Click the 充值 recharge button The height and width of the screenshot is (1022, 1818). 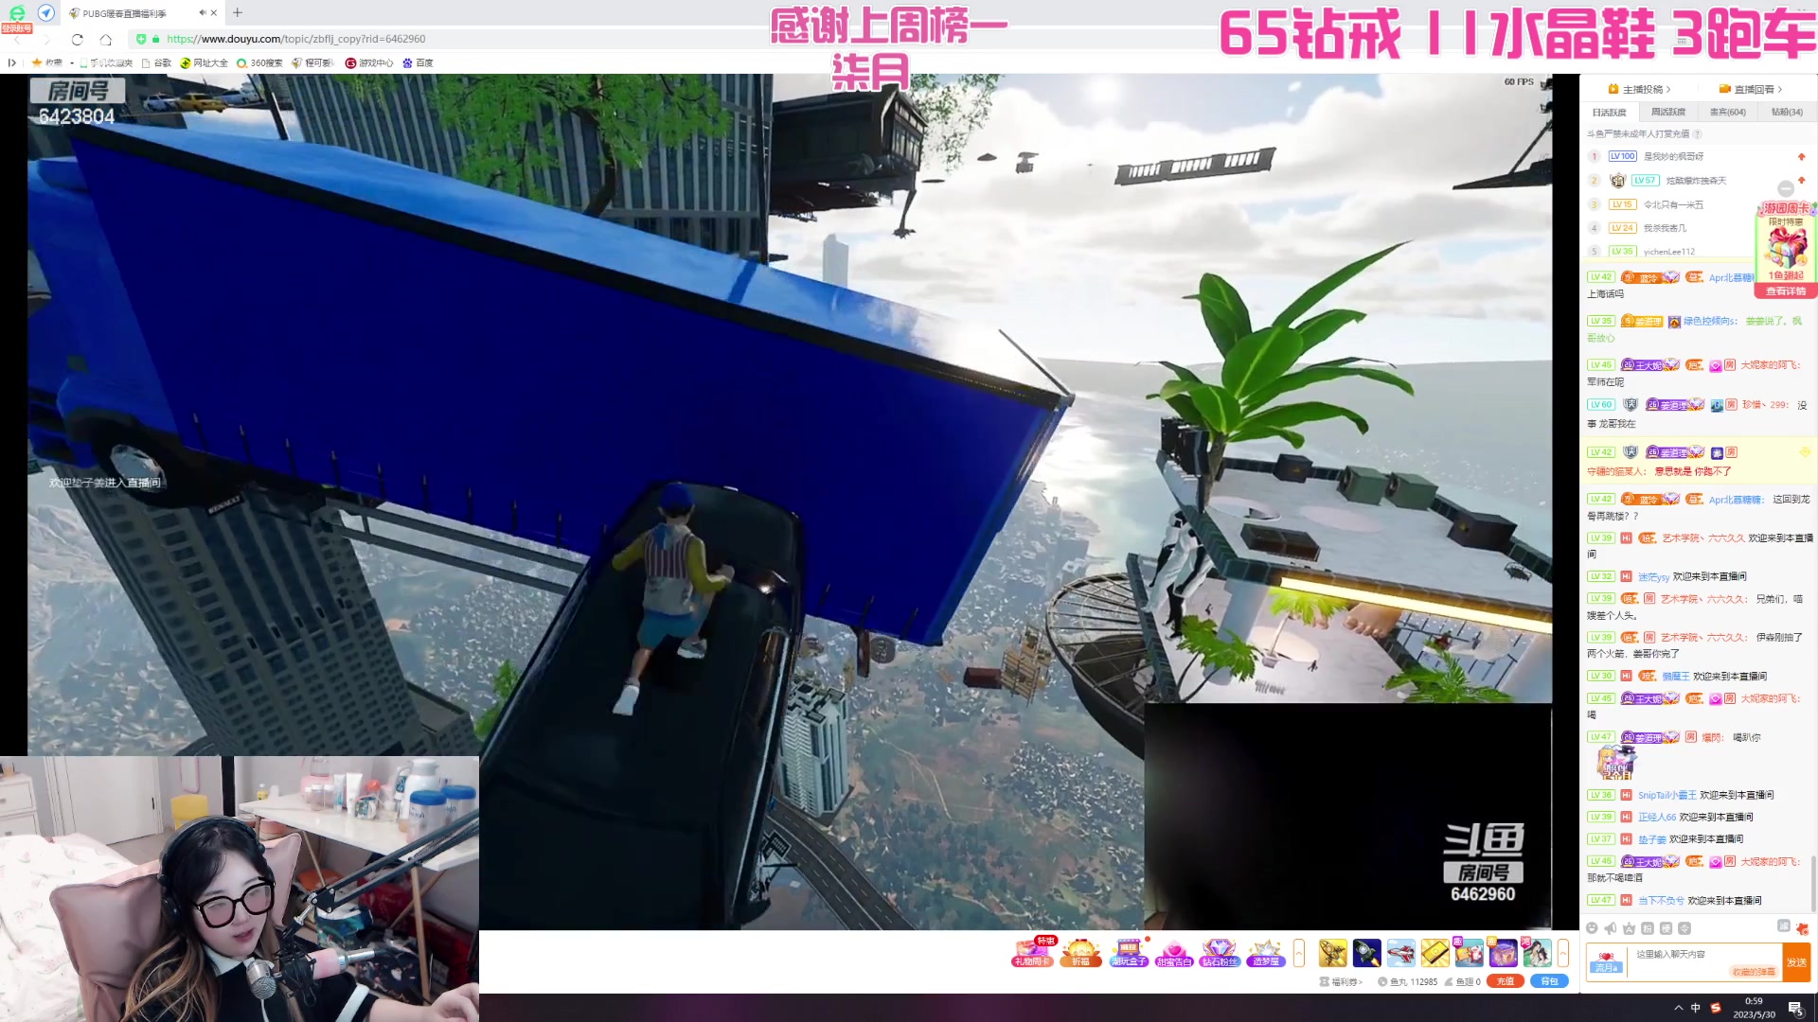pyautogui.click(x=1506, y=981)
